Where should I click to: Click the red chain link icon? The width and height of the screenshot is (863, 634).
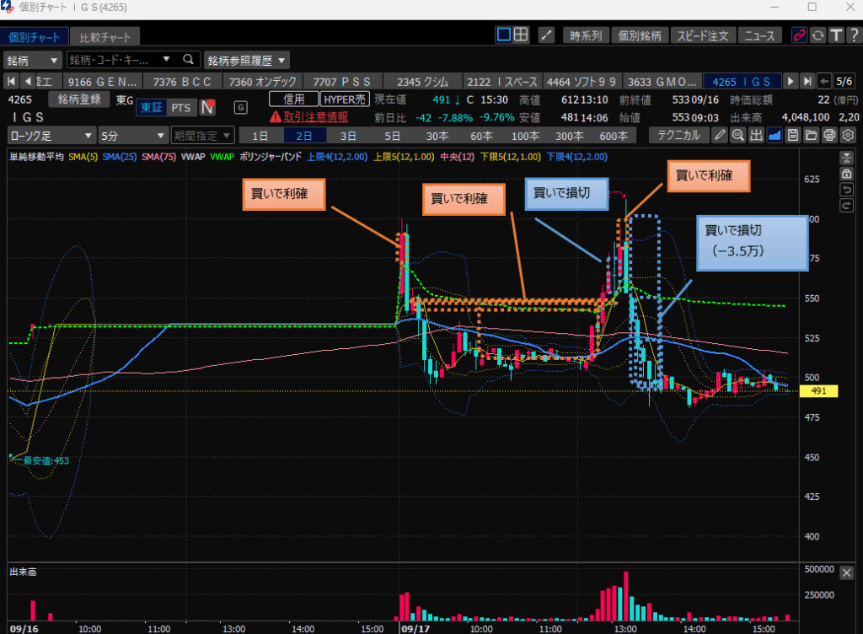pos(799,35)
